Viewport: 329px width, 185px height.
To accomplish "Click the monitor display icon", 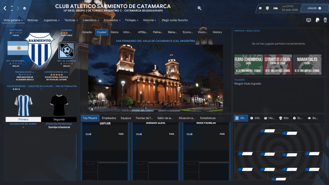I will click(309, 20).
